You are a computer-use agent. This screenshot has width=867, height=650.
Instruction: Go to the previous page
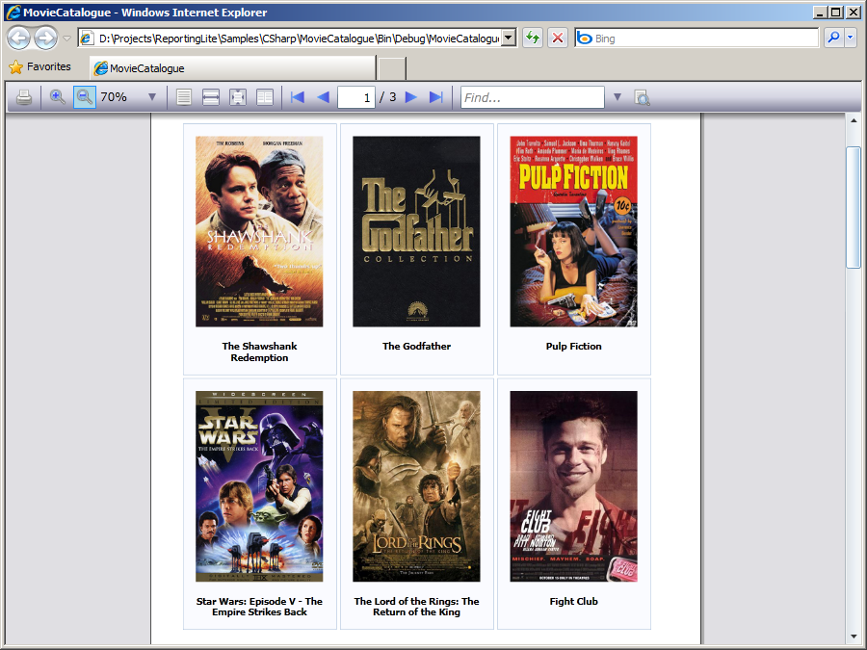[x=323, y=97]
